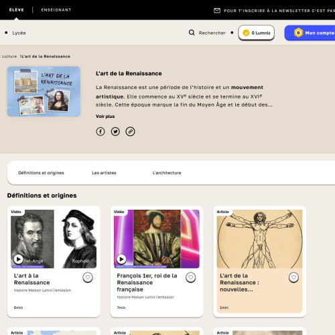Share the page on Twitter

click(x=115, y=131)
